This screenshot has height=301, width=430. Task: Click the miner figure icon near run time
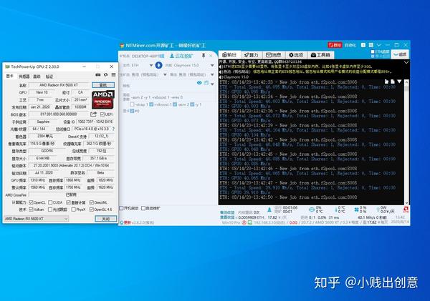[269, 209]
